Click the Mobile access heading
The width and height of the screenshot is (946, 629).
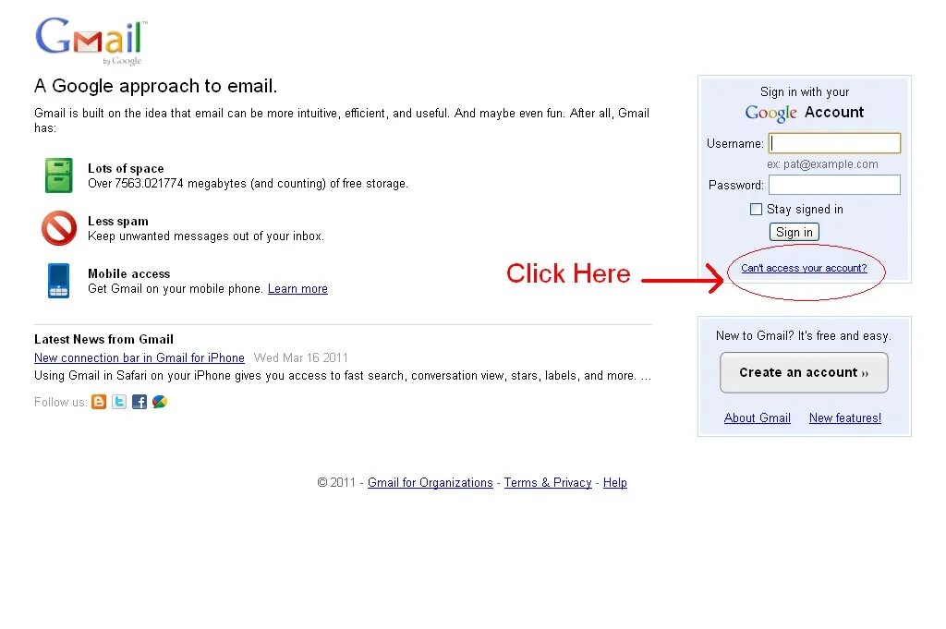pos(128,273)
